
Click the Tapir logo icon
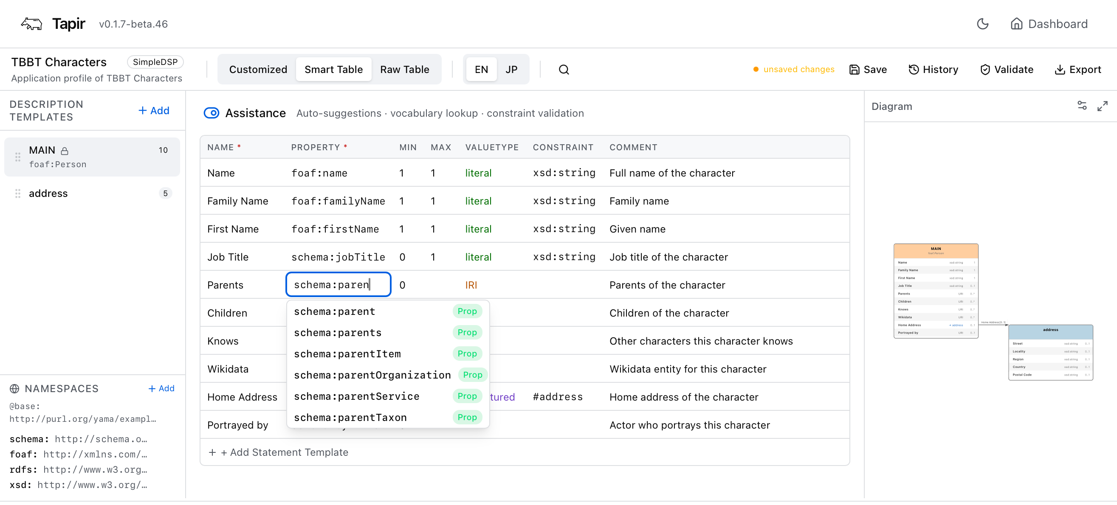click(32, 24)
